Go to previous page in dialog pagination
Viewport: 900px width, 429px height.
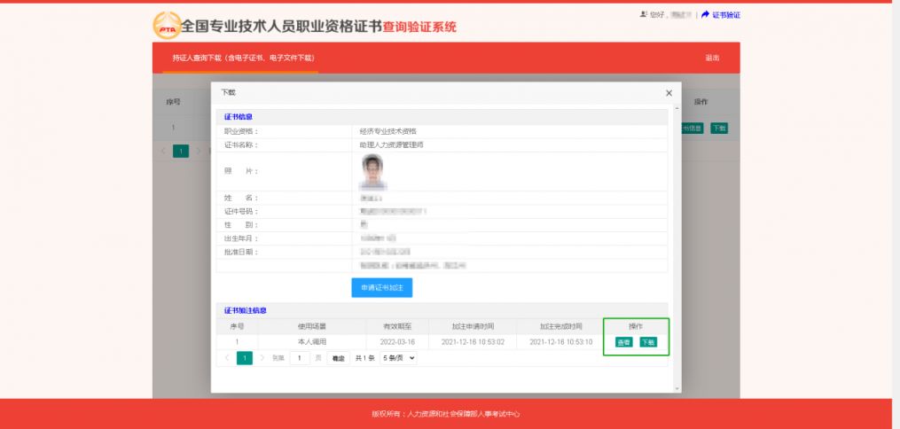coord(227,358)
